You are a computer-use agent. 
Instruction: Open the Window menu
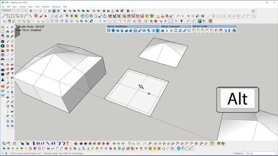click(45, 7)
